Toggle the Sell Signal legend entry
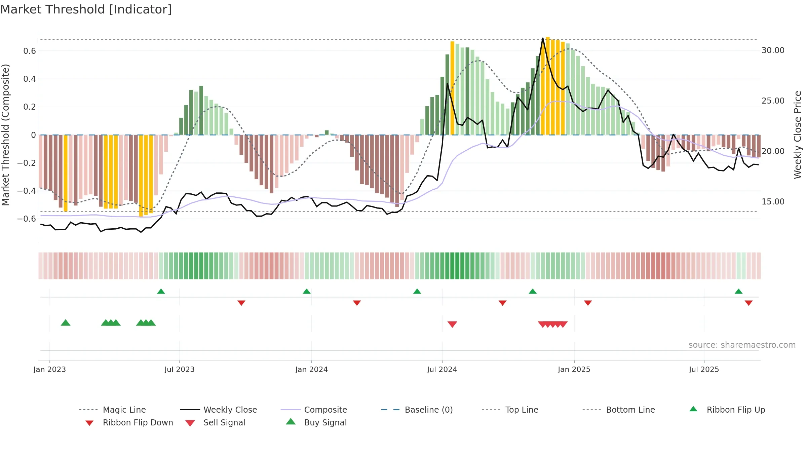 (x=215, y=422)
